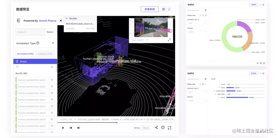Toggle sidebar icon in bar chart panel
This screenshot has height=138, width=278.
(205, 79)
